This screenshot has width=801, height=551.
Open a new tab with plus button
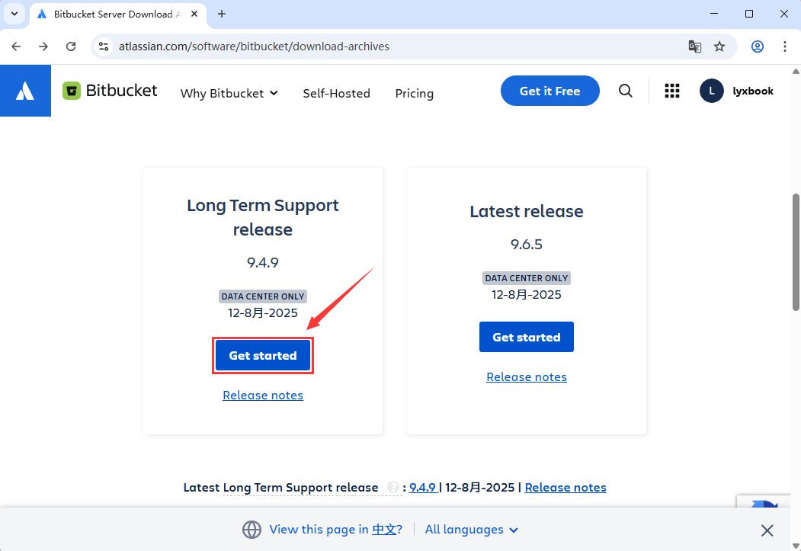[x=221, y=14]
